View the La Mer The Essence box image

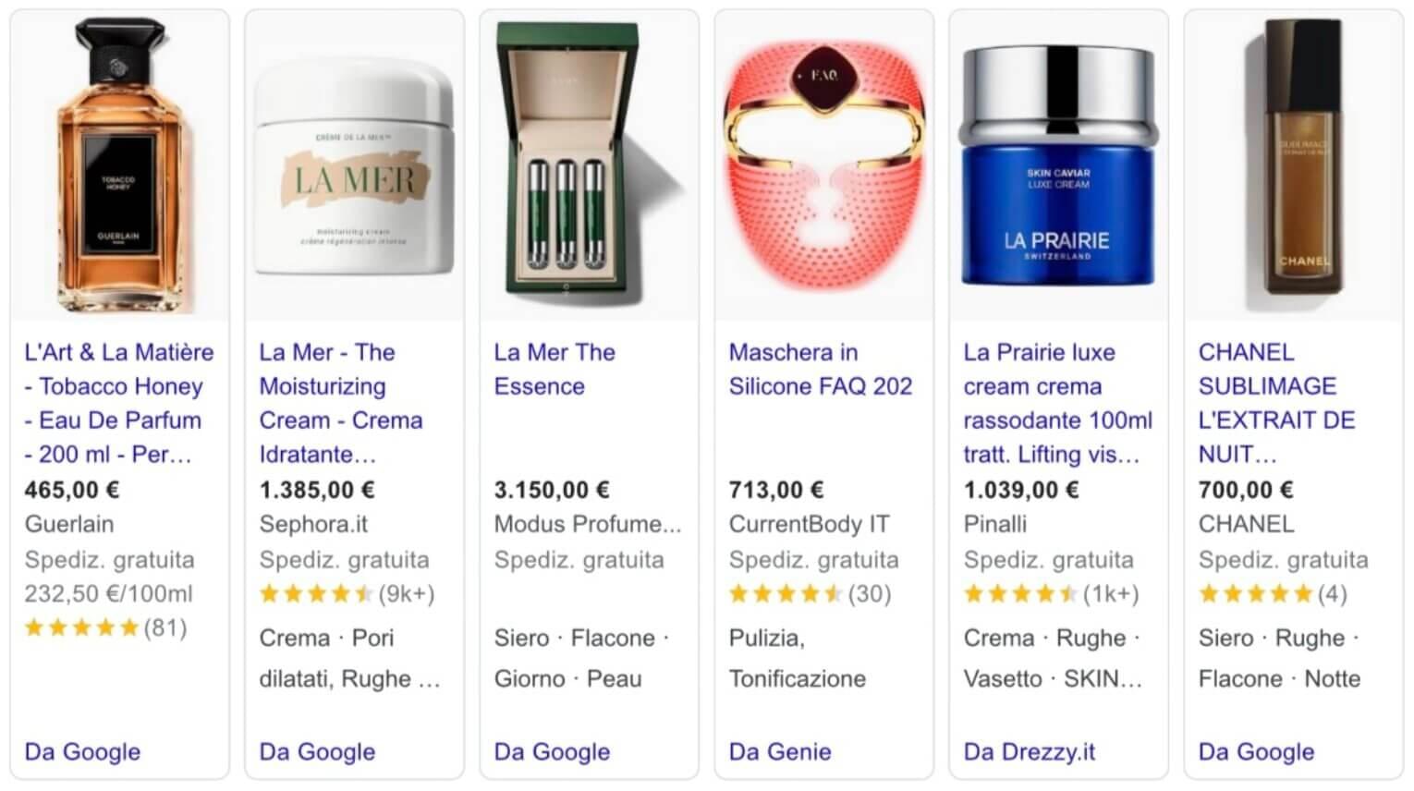[590, 166]
